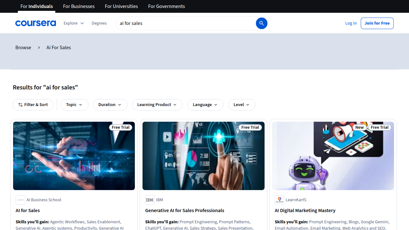Click Free Trial badge on AI for Sales card
409x230 pixels.
pos(121,127)
